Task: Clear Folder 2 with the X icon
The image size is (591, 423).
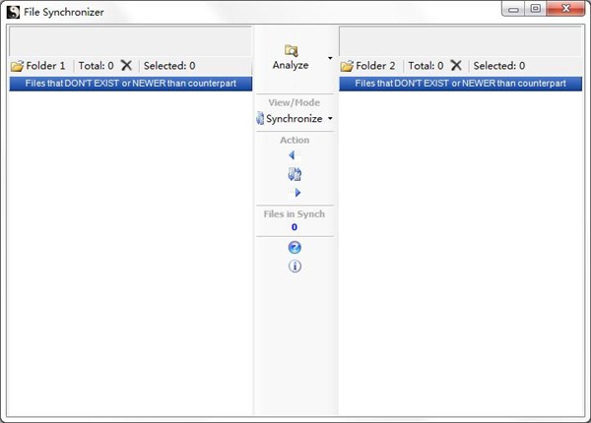Action: (x=456, y=66)
